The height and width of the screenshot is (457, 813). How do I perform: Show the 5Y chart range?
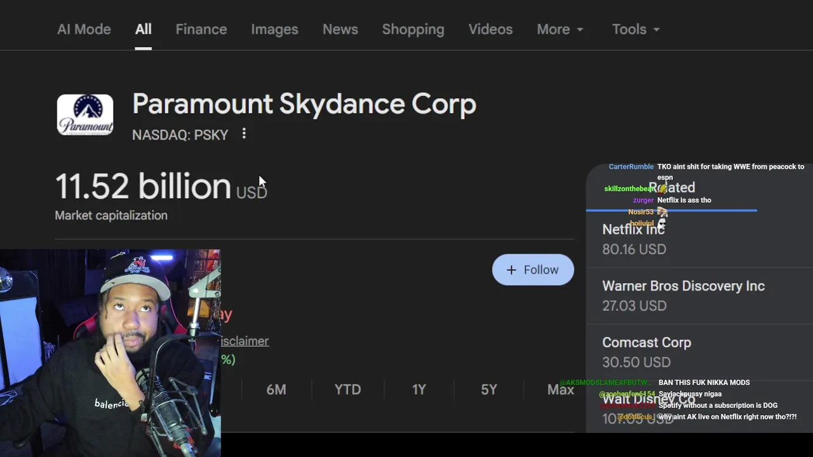[489, 390]
